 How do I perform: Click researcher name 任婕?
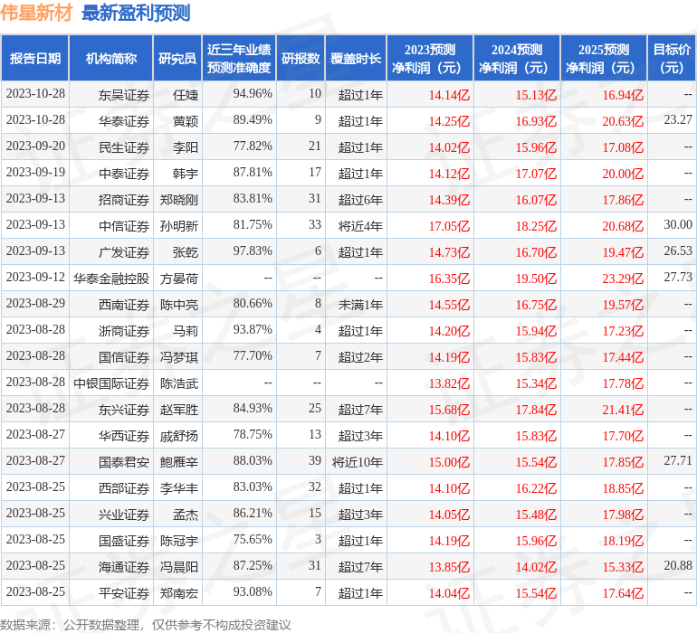click(186, 95)
